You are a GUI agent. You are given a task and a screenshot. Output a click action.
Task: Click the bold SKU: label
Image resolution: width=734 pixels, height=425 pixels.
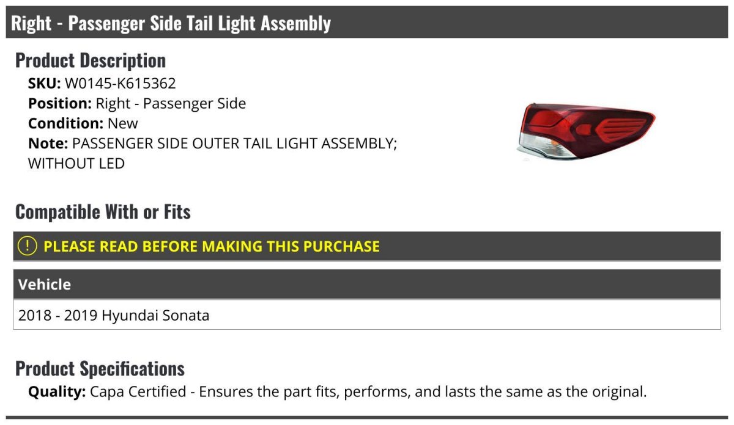[x=44, y=84]
